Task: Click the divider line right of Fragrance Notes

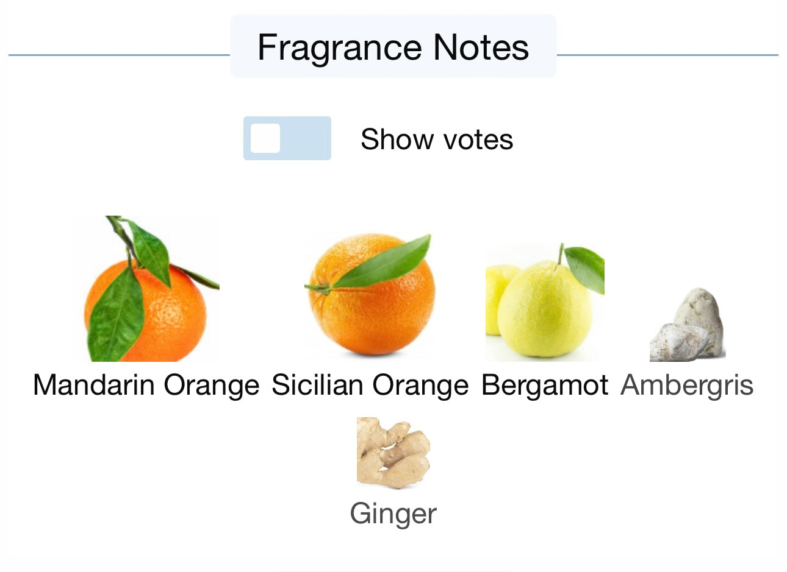Action: click(x=667, y=55)
